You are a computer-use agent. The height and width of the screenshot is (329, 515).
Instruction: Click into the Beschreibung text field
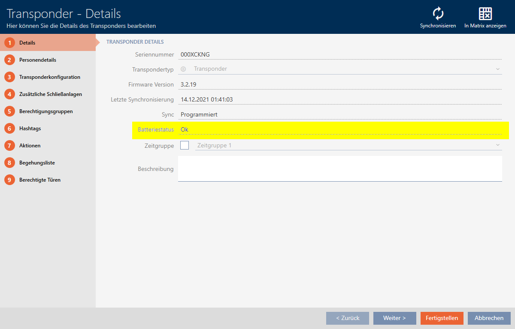(x=339, y=168)
